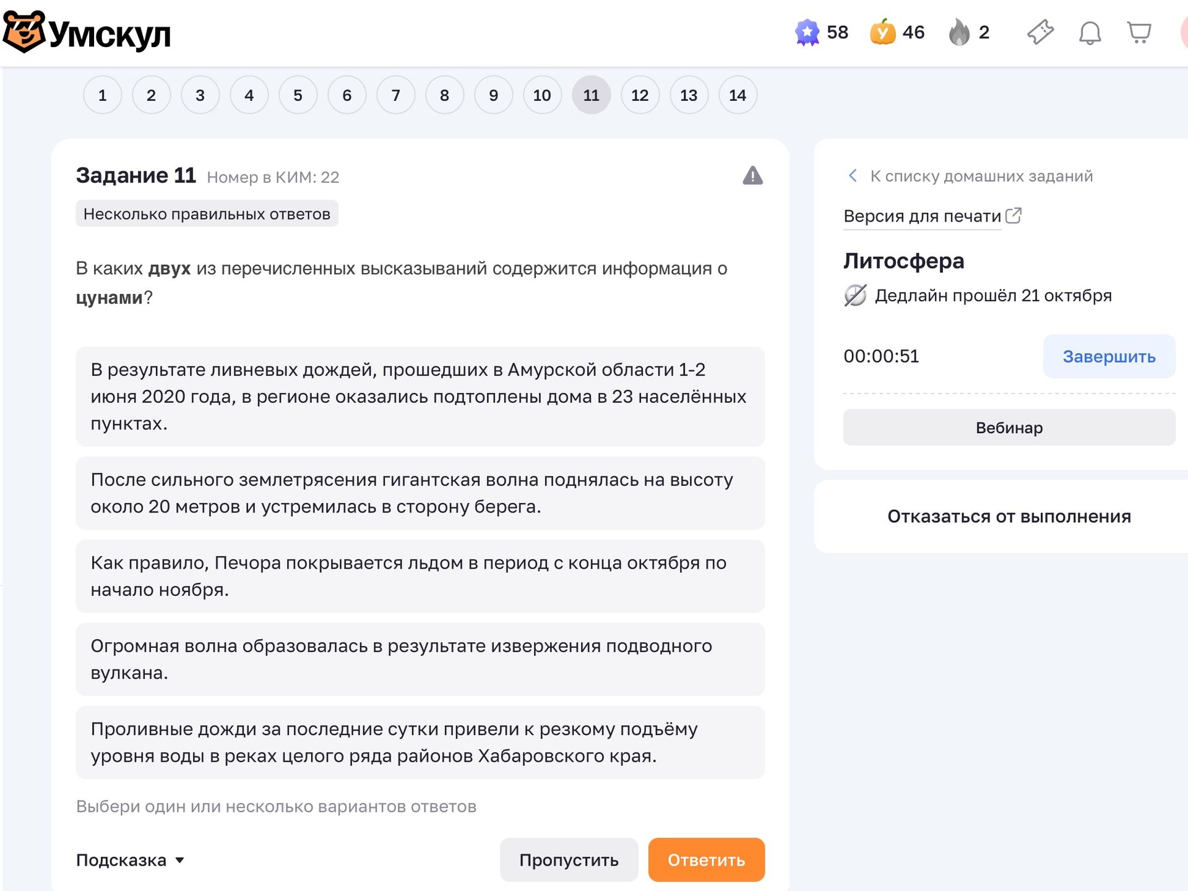
Task: Click Отказаться от выполнения
Action: 1009,516
